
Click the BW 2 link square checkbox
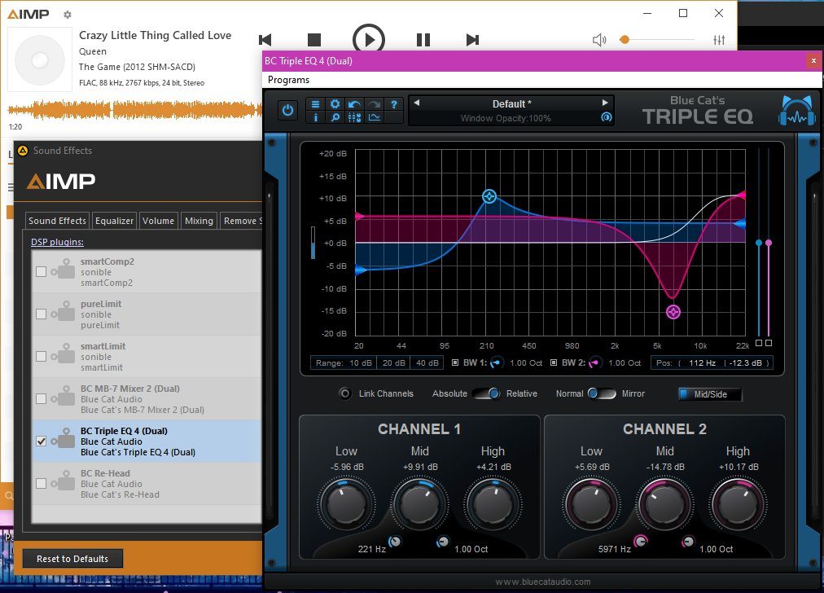554,362
